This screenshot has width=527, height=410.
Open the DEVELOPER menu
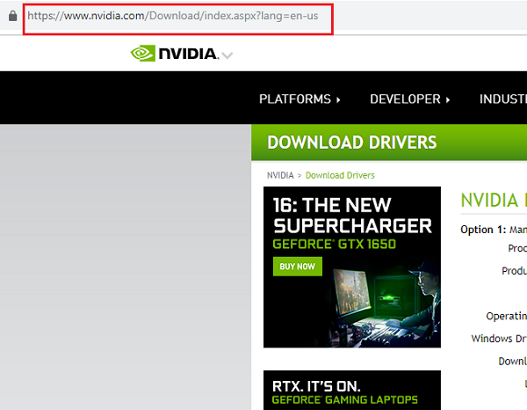[405, 99]
